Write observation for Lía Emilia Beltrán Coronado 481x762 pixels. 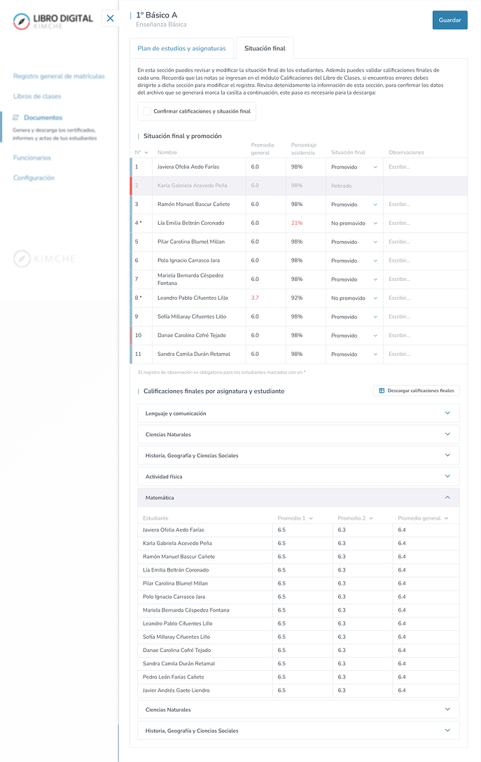425,223
